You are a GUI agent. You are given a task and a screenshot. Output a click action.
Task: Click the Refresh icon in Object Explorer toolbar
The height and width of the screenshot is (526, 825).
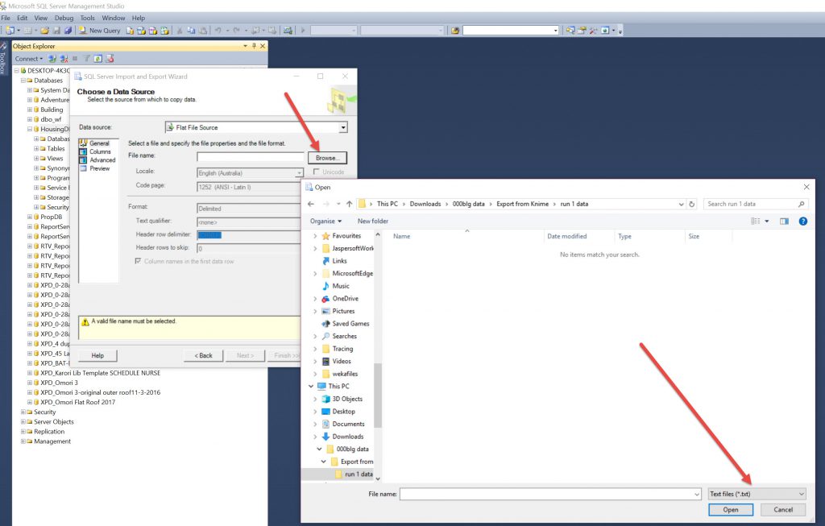pyautogui.click(x=98, y=59)
